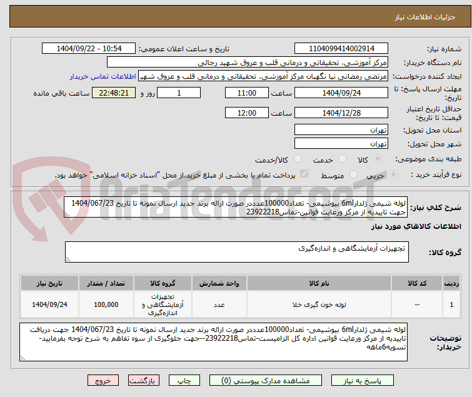The height and width of the screenshot is (397, 472).
Task: Click the item name cell 'لوله خون گیری خلا'
Action: tap(319, 304)
